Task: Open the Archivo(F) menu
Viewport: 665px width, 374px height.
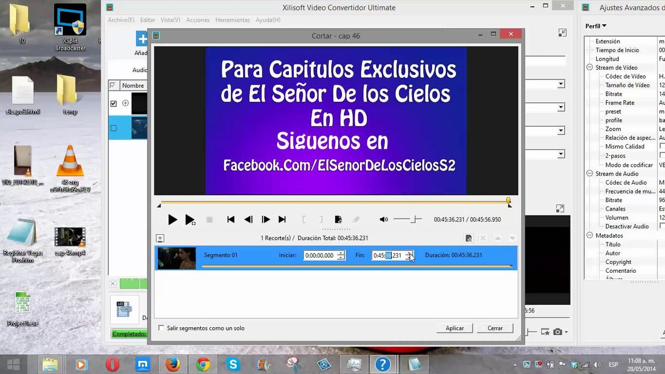Action: (121, 20)
